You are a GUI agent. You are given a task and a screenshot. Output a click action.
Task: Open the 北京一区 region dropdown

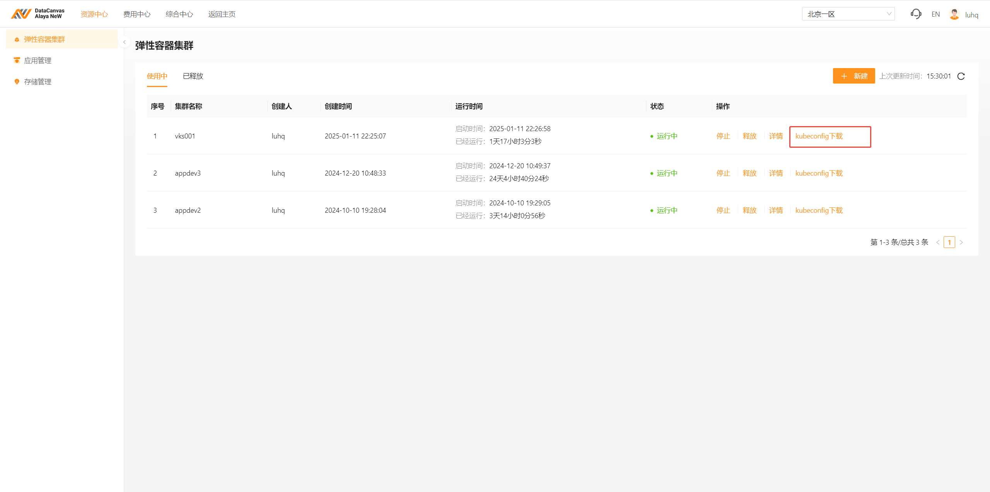point(848,14)
